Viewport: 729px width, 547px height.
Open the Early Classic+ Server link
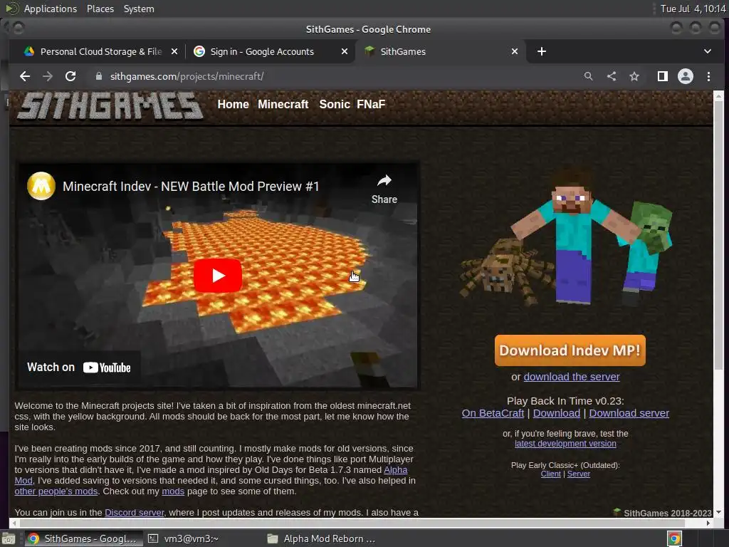(x=578, y=474)
